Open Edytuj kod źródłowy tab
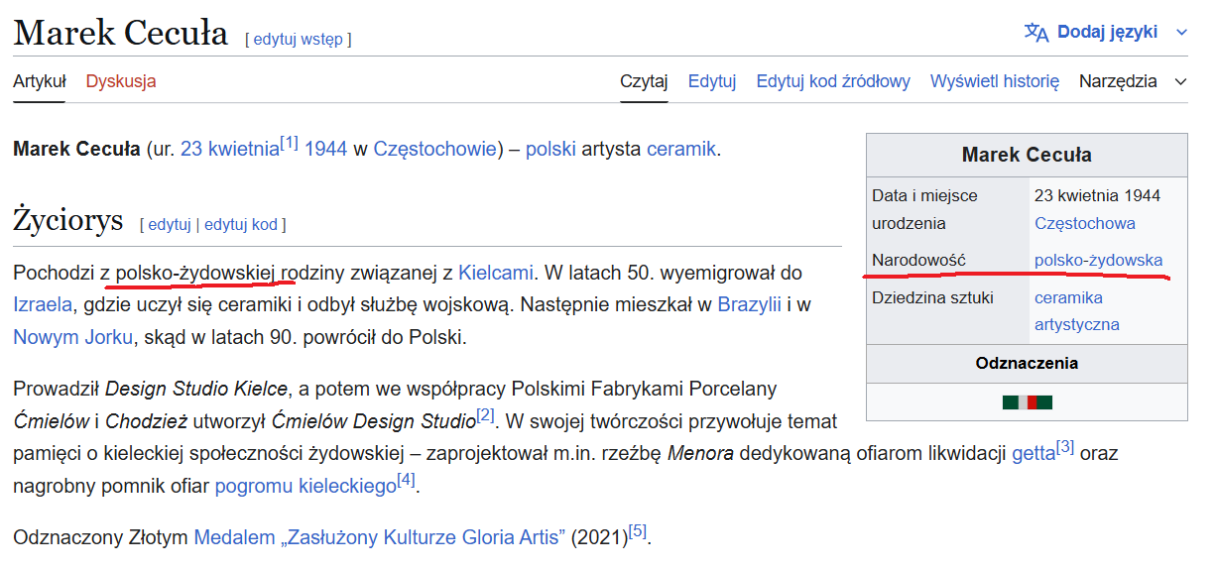This screenshot has height=571, width=1217. tap(832, 81)
